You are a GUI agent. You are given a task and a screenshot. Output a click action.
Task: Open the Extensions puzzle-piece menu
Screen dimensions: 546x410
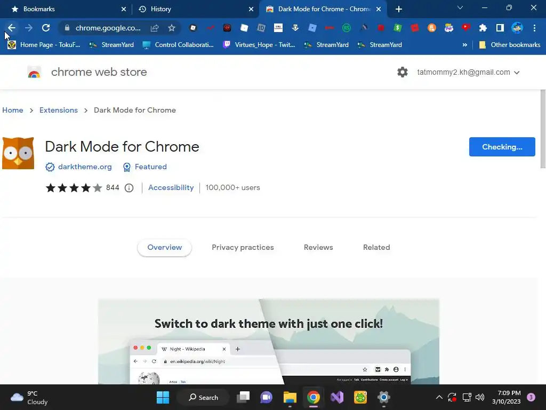(483, 28)
